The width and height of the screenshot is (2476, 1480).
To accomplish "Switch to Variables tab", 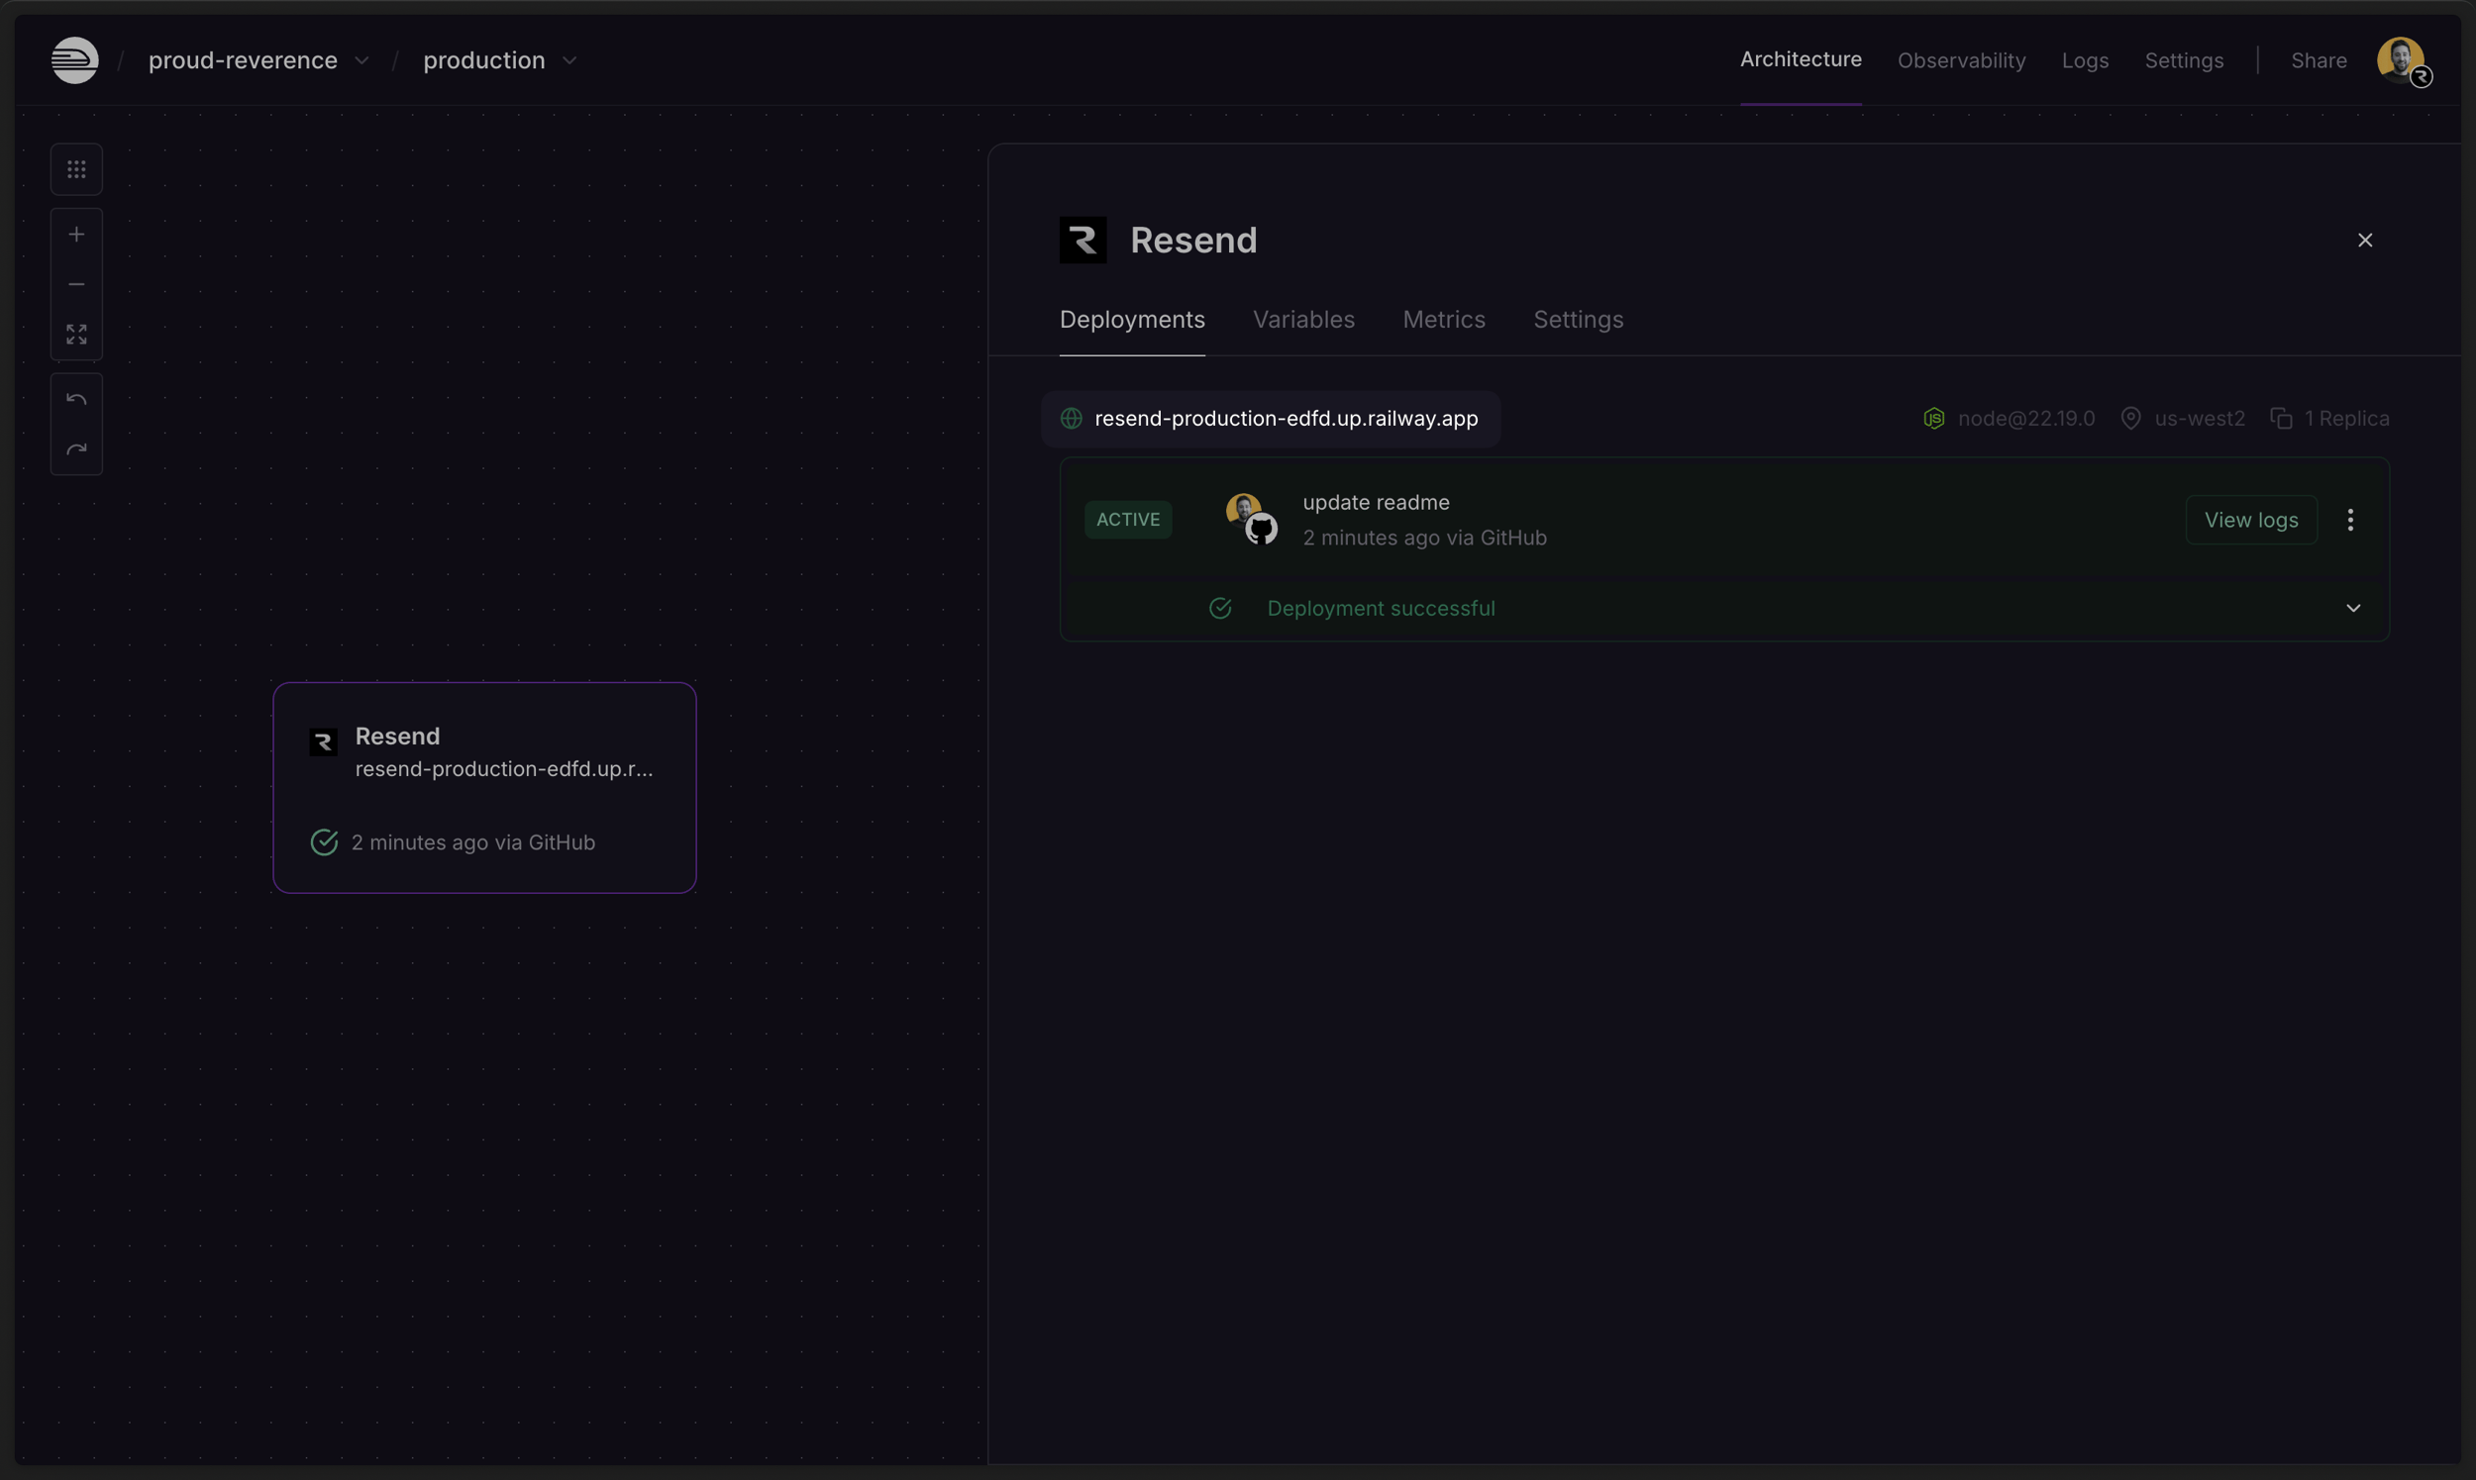I will 1302,320.
